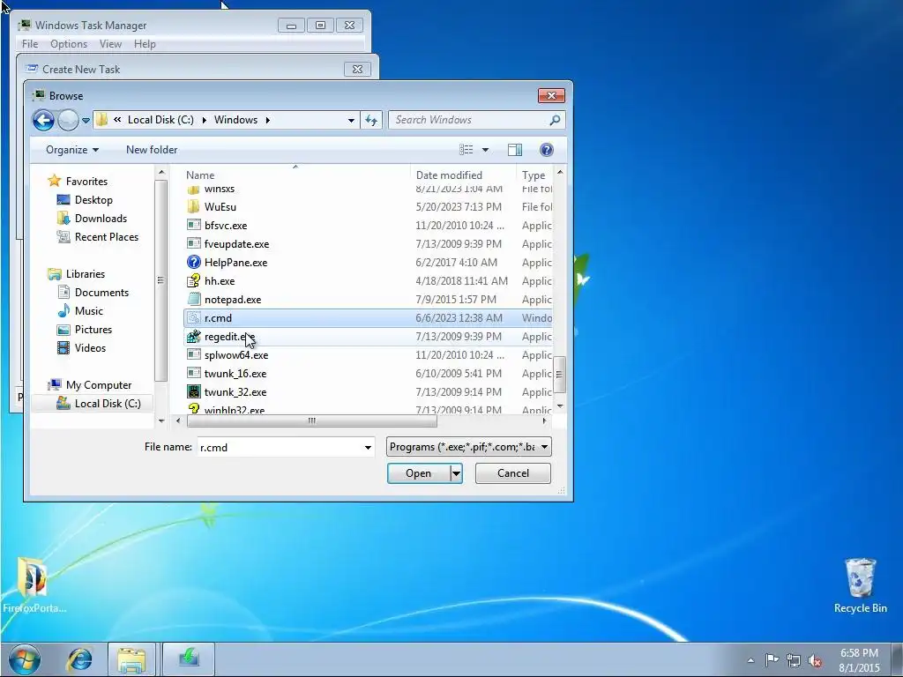The image size is (903, 677).
Task: Click the Windows Start button
Action: coord(24,659)
